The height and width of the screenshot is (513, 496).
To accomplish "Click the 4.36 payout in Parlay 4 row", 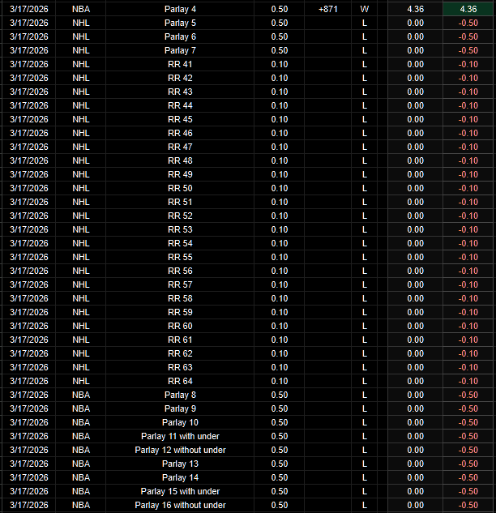I will (x=415, y=9).
